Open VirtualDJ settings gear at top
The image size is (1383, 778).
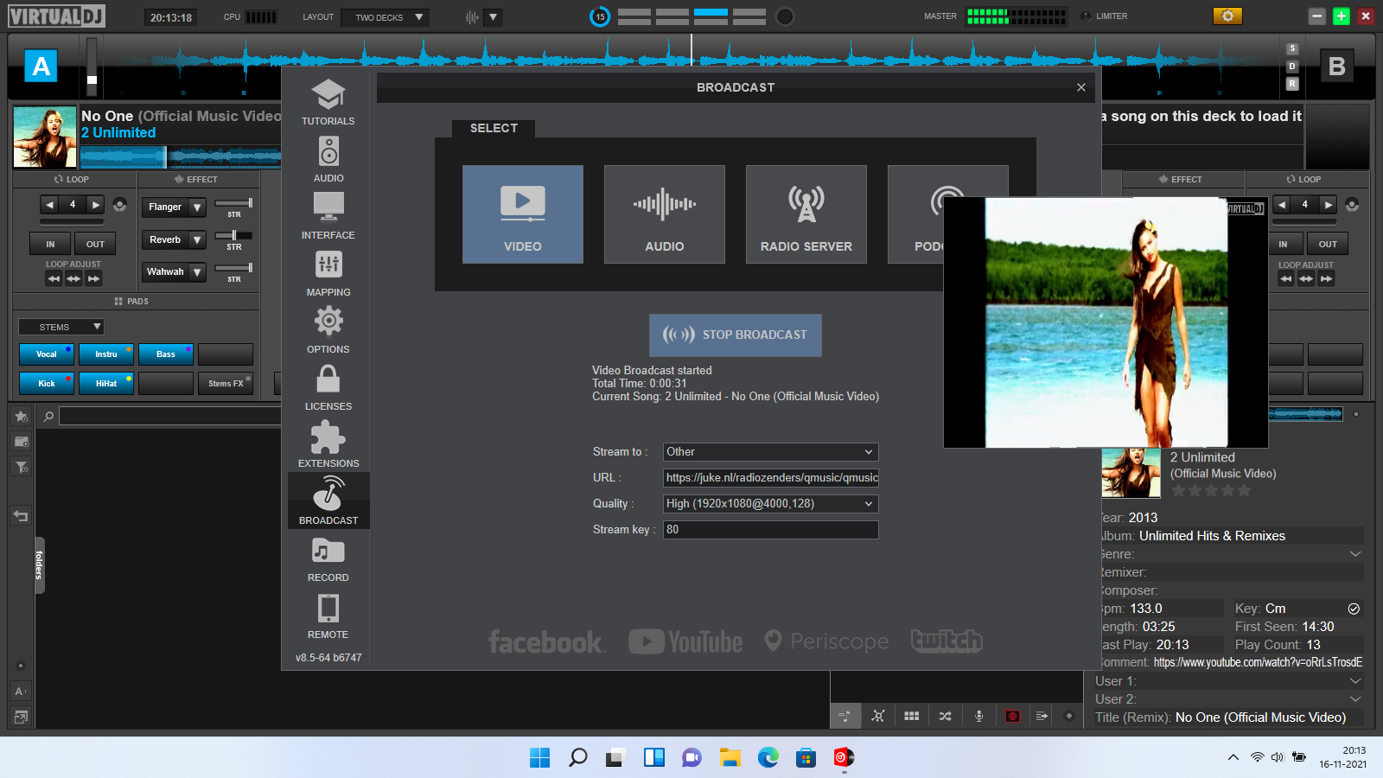click(1227, 16)
